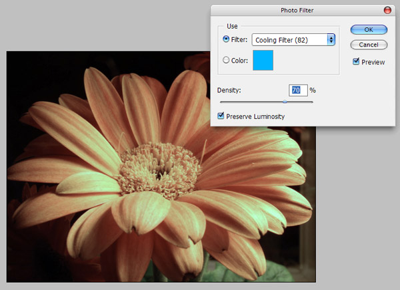Image resolution: width=400 pixels, height=290 pixels.
Task: Click the blue arrows on Filter dropdown
Action: [331, 40]
